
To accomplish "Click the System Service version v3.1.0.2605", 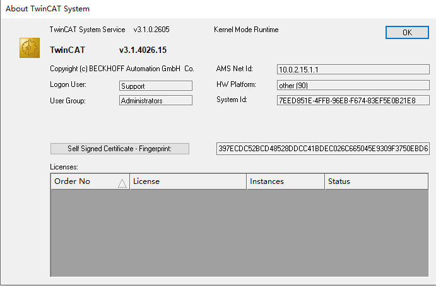I will 151,30.
